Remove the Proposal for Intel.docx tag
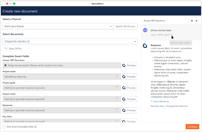This screenshot has width=202, height=132. [x=28, y=41]
